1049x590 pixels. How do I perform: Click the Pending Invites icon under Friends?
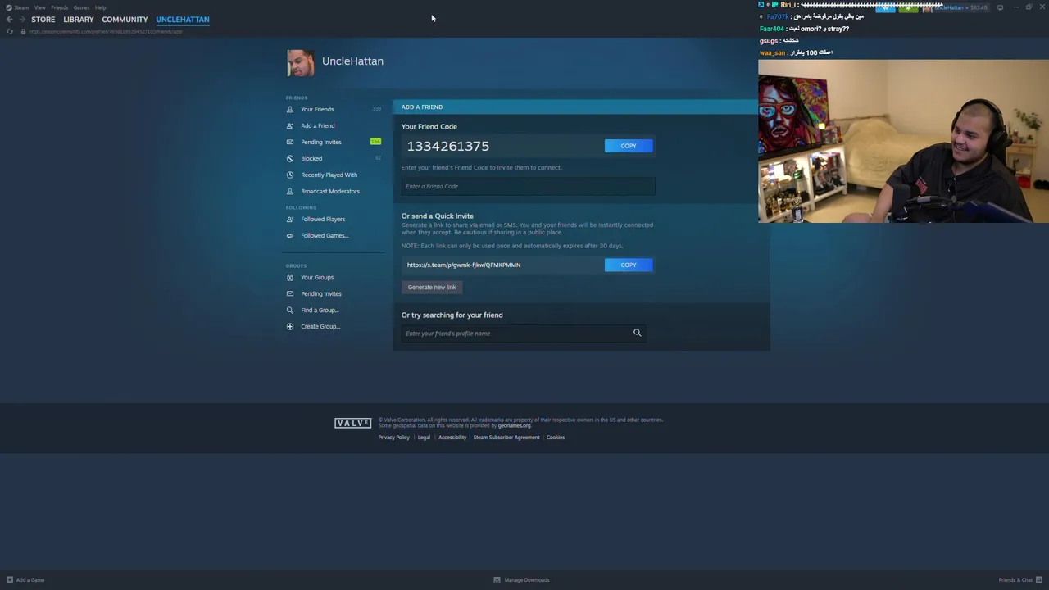click(290, 142)
